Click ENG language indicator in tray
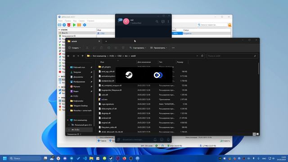The image size is (288, 162). tap(264, 158)
